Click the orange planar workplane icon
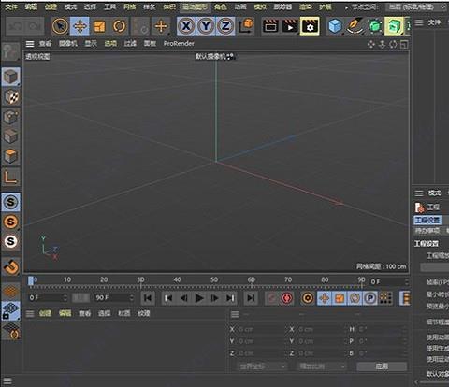 11,292
